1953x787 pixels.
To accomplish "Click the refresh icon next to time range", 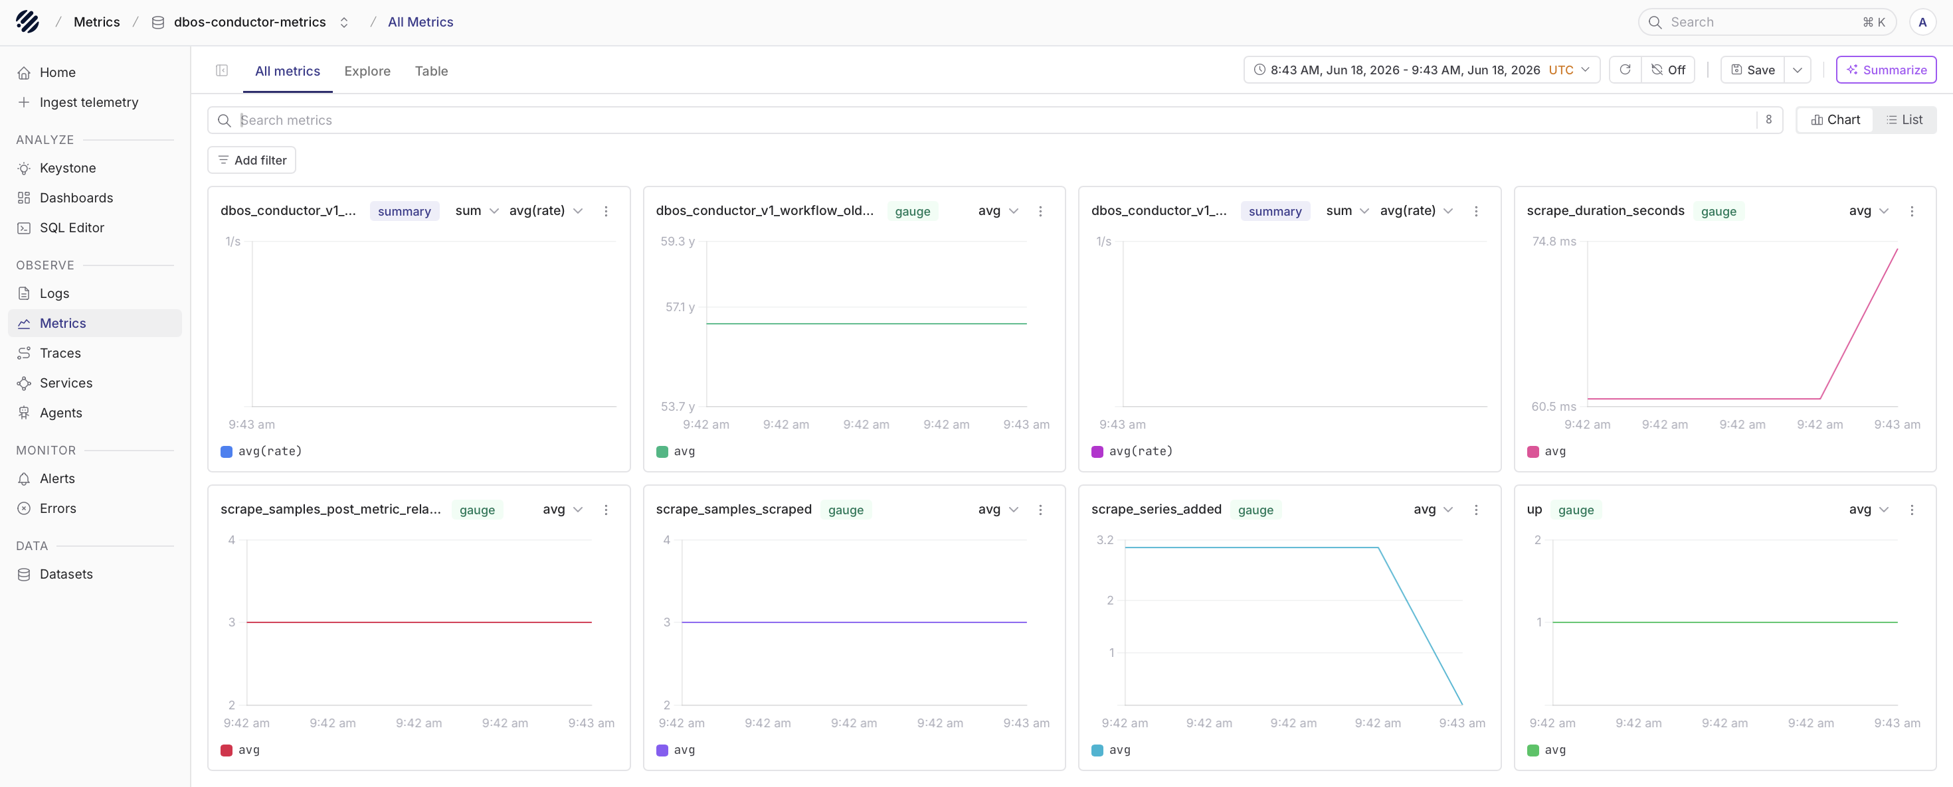I will click(1625, 70).
